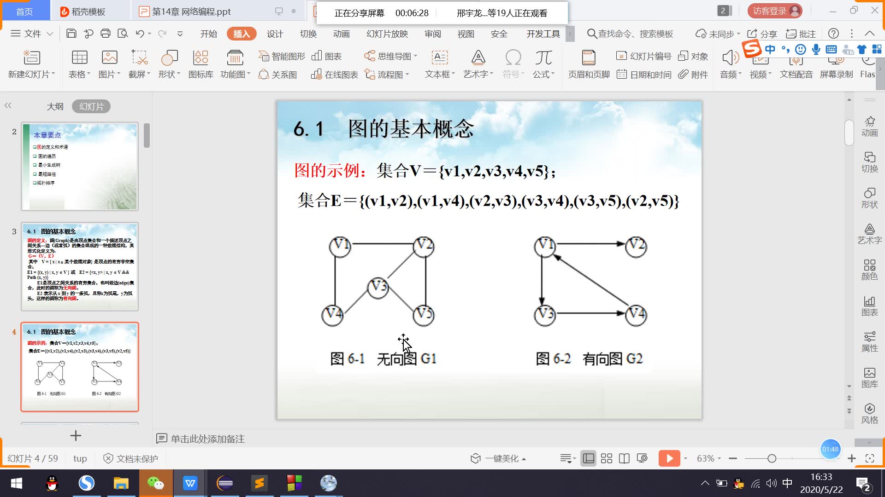Open the 图库 gallery side panel
Screen dimensions: 885x497
click(869, 377)
